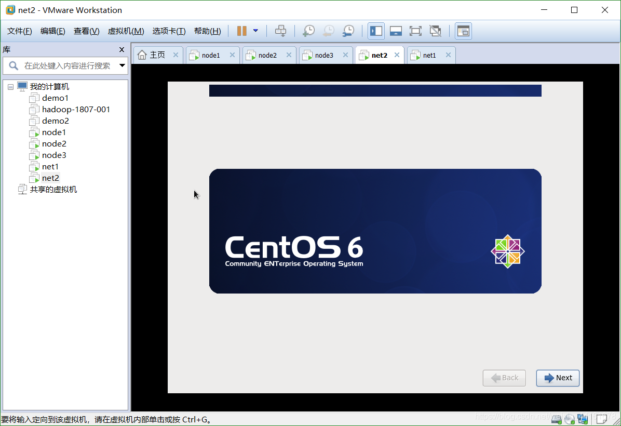Close the library panel
Image resolution: width=621 pixels, height=426 pixels.
[122, 49]
